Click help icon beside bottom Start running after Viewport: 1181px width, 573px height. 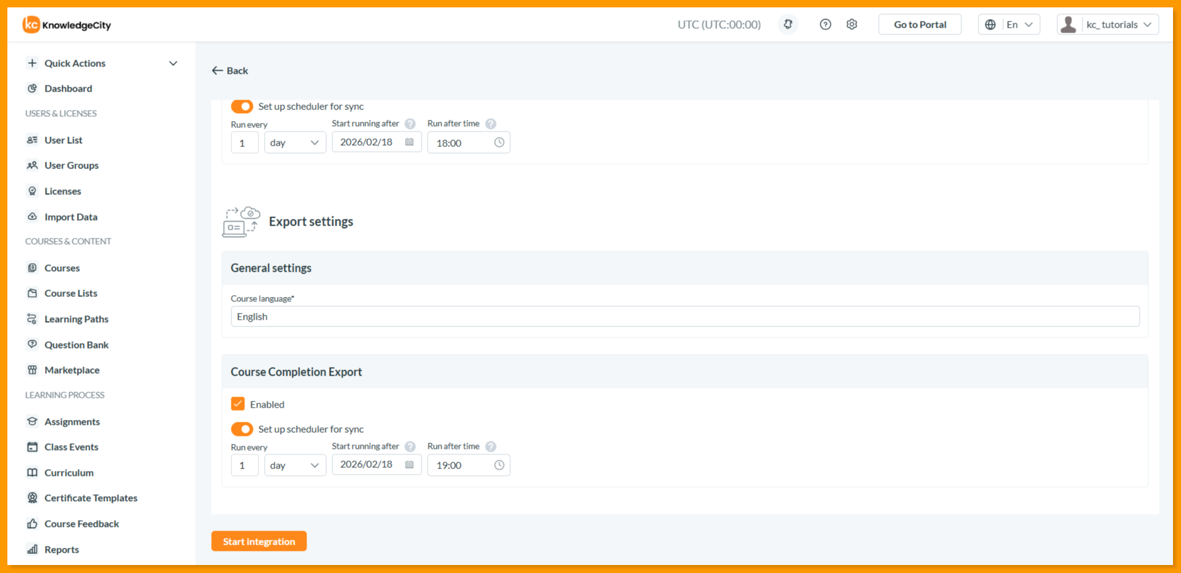tap(410, 446)
